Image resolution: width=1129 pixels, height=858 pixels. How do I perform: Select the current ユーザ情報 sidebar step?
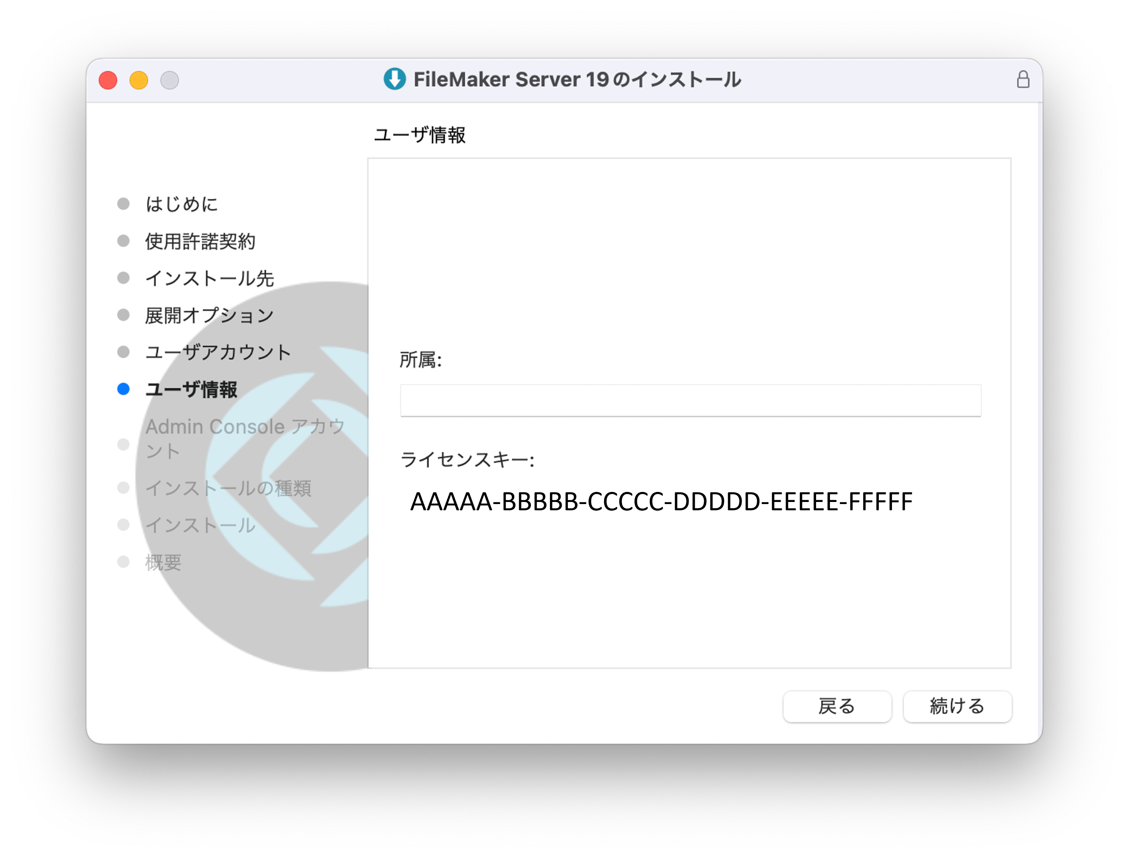191,390
